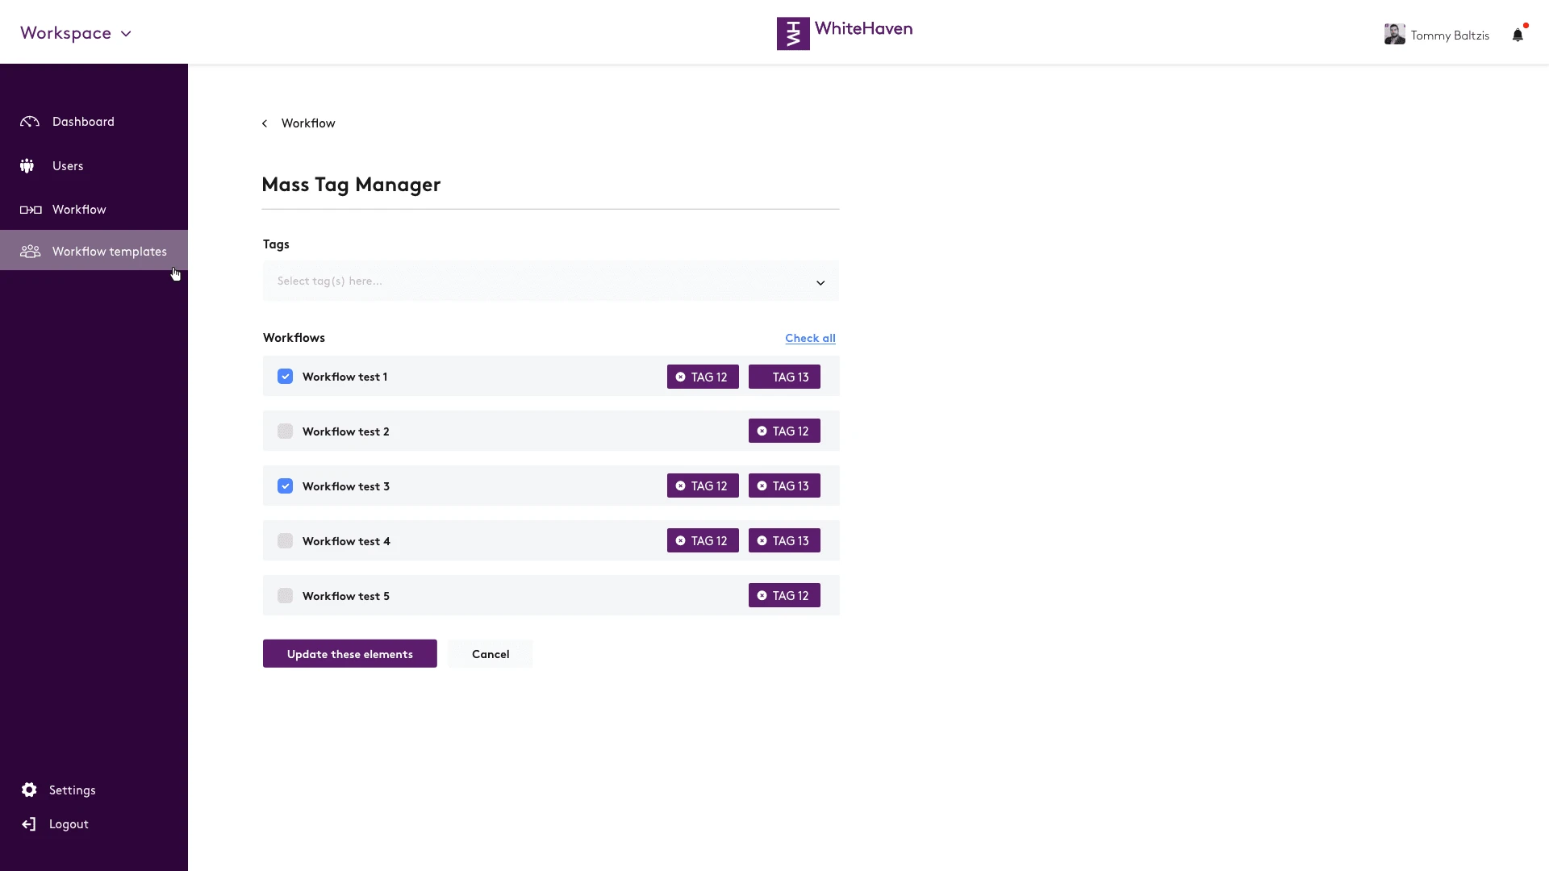
Task: Click the Settings gear icon
Action: click(29, 790)
